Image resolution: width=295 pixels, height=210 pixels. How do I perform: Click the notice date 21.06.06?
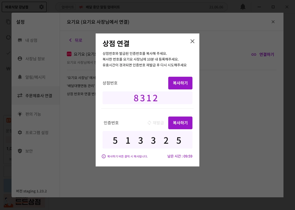(x=216, y=7)
